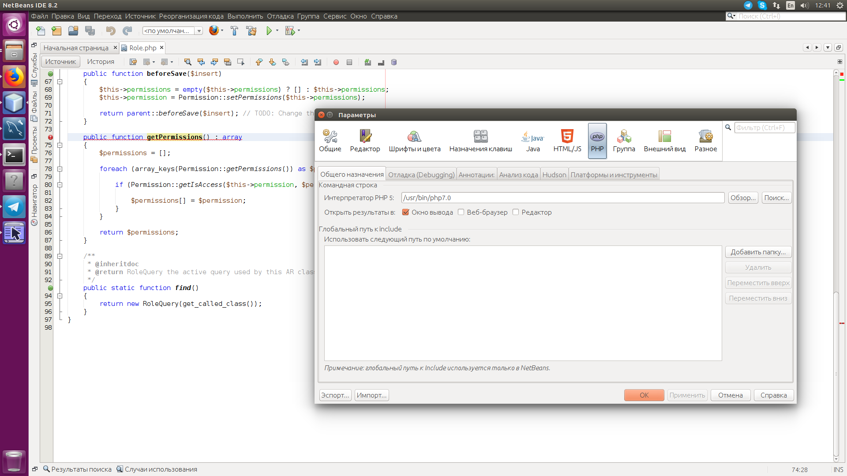Open the Файл menu

click(39, 16)
